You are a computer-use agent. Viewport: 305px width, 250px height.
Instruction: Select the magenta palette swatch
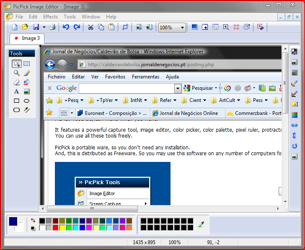(x=89, y=228)
